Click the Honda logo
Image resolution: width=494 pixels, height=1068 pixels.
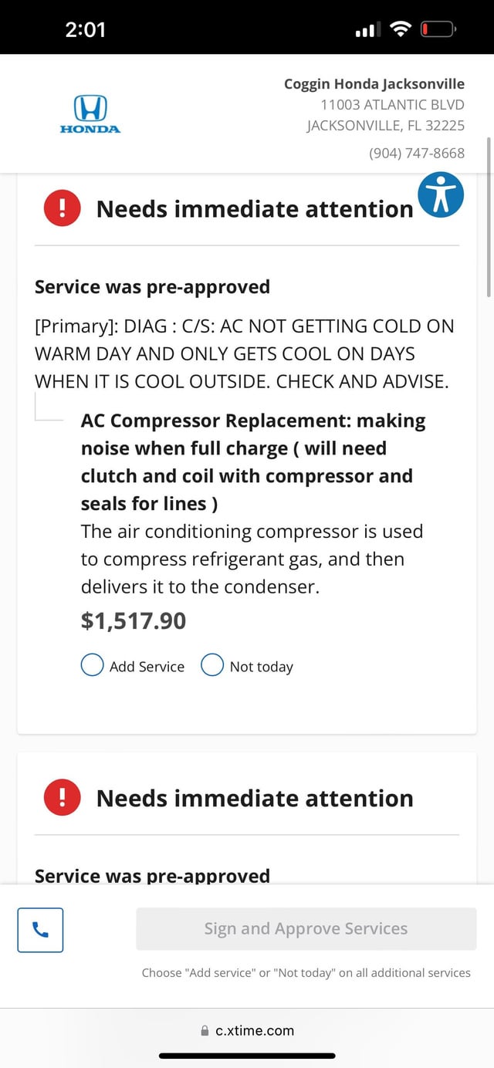90,113
